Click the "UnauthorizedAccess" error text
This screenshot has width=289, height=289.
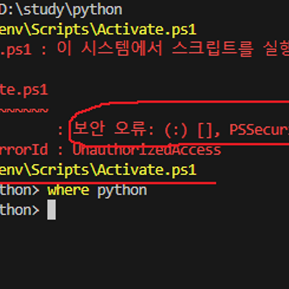coord(146,150)
